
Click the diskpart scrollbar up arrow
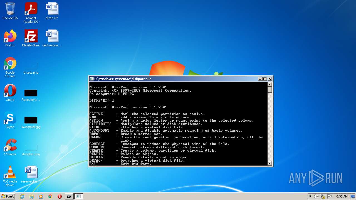[x=270, y=84]
